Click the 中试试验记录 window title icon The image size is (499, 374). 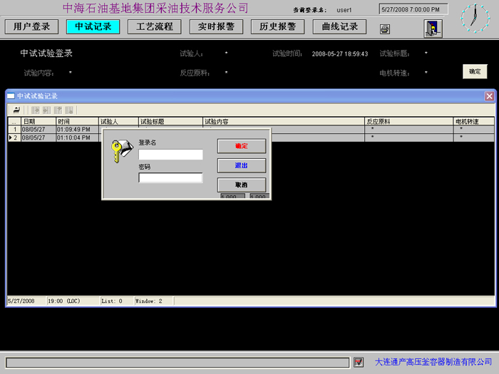(11, 96)
